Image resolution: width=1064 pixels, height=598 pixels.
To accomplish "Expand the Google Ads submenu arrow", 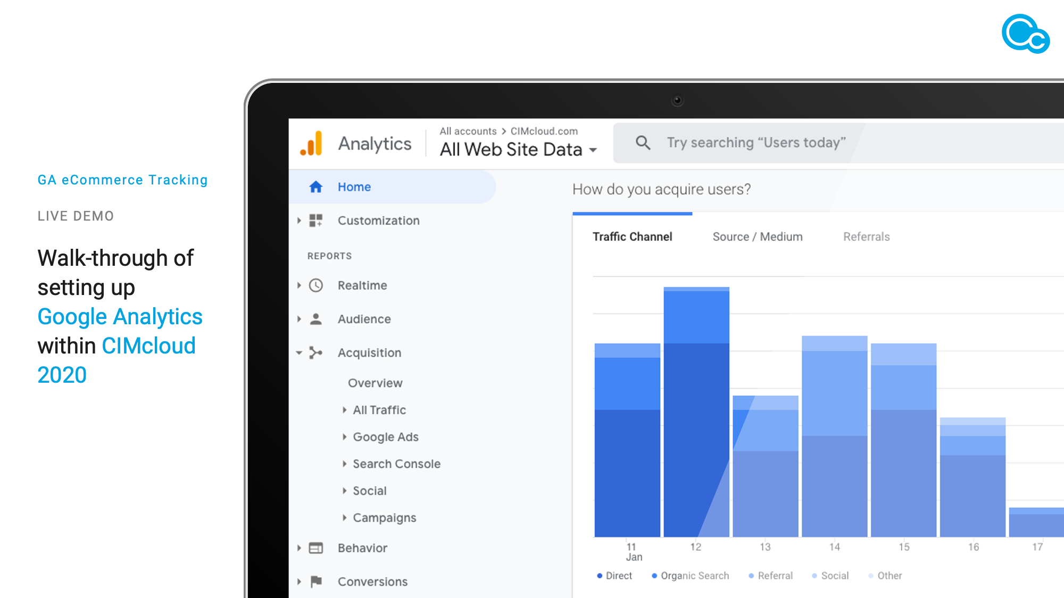I will pos(345,437).
